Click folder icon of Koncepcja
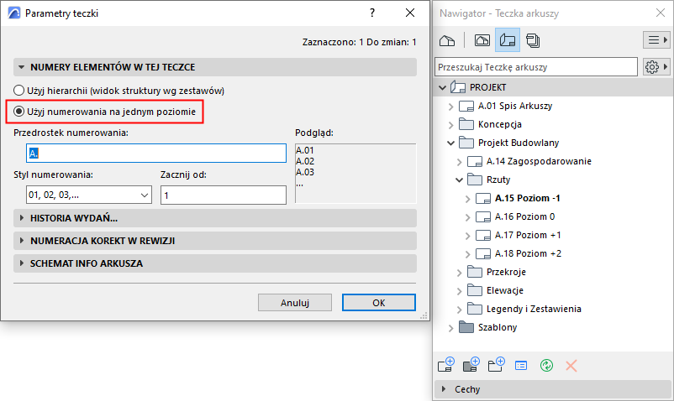 [x=466, y=124]
